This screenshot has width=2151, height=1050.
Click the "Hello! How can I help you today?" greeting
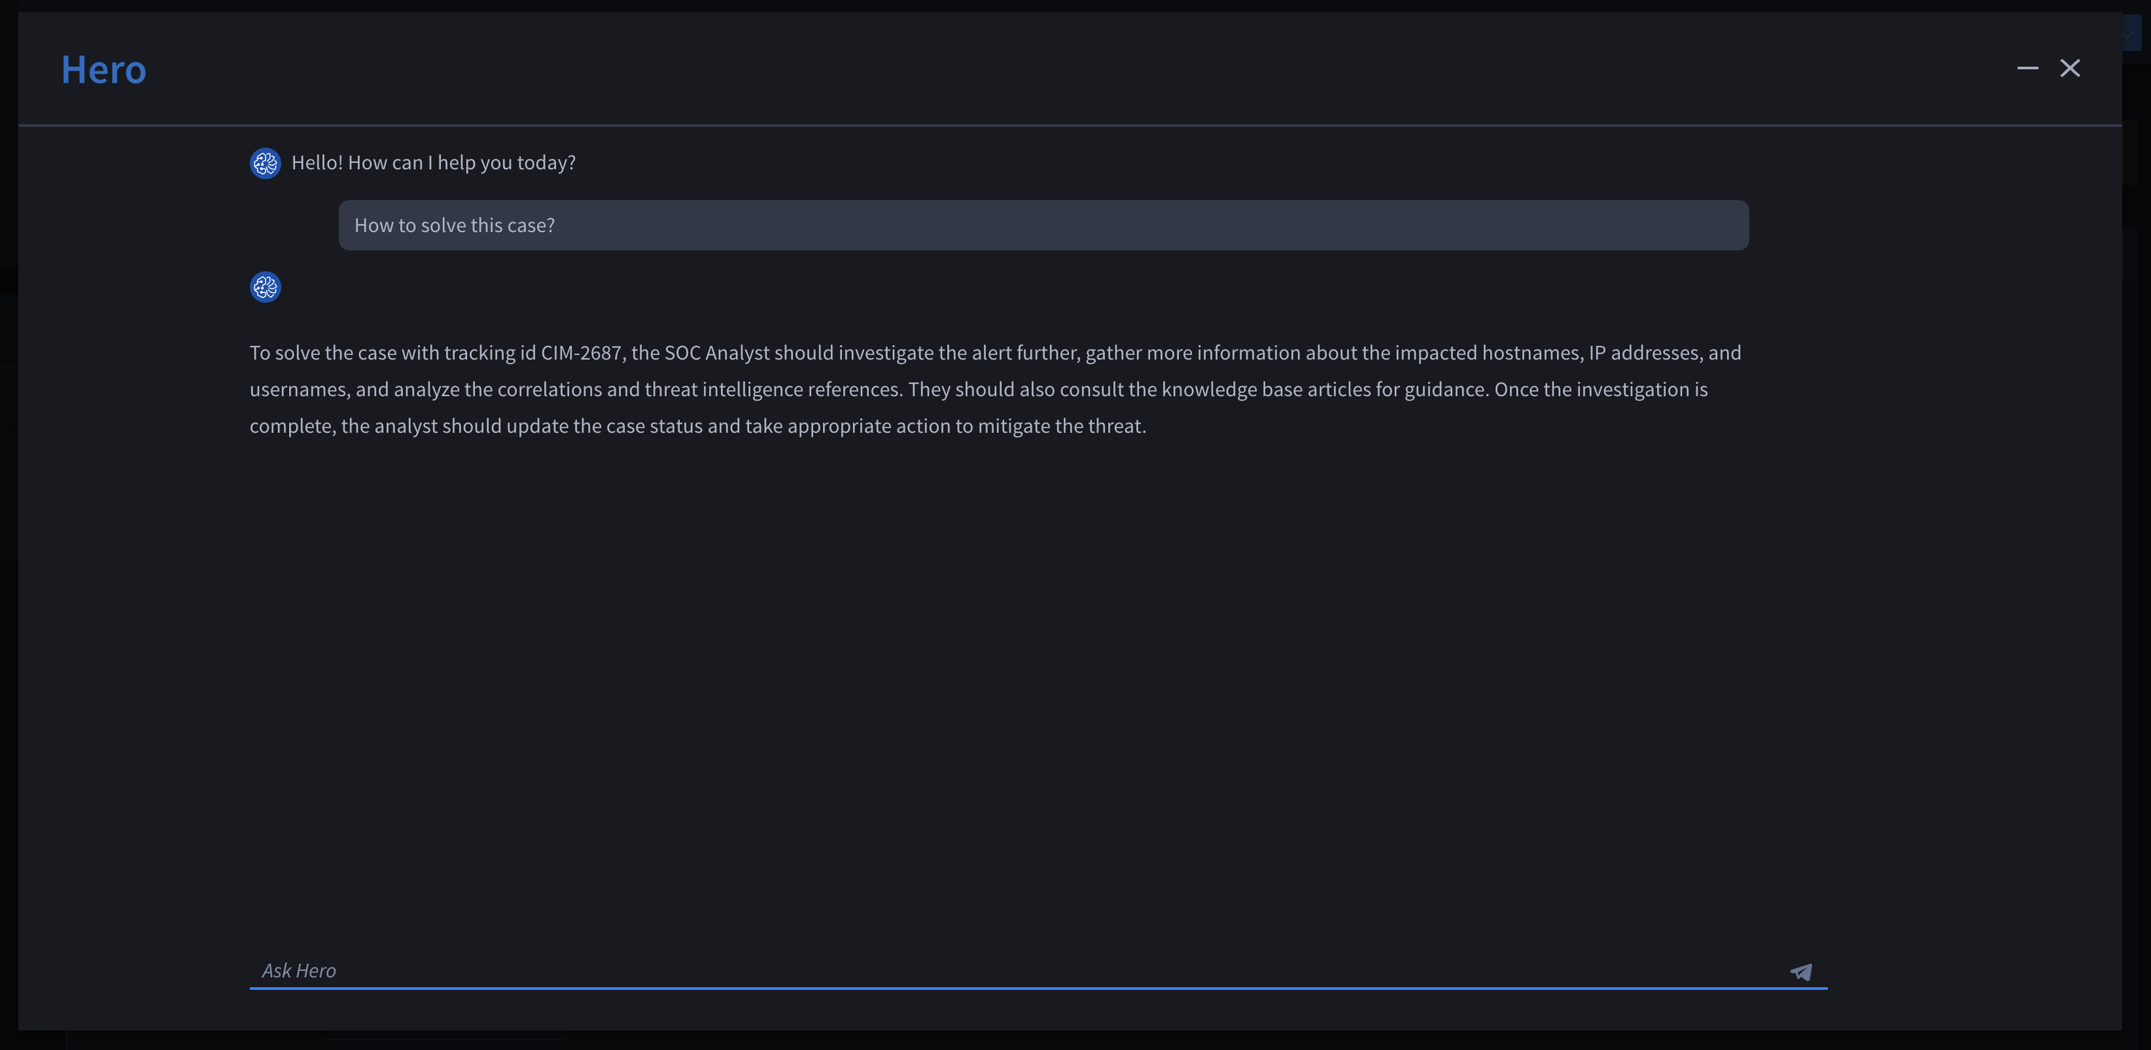[x=433, y=163]
